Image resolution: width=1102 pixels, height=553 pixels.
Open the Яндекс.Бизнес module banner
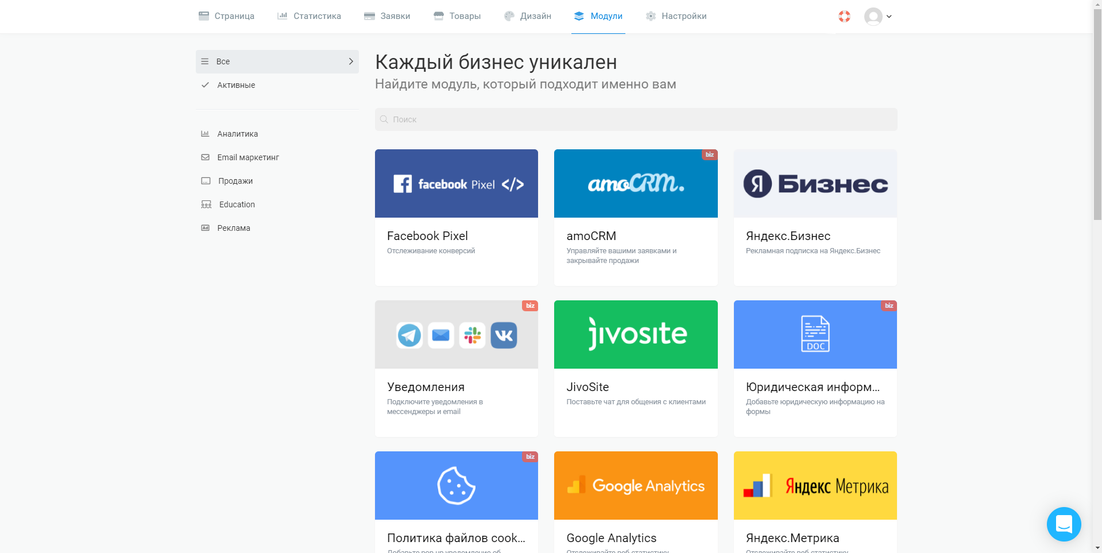click(x=815, y=183)
